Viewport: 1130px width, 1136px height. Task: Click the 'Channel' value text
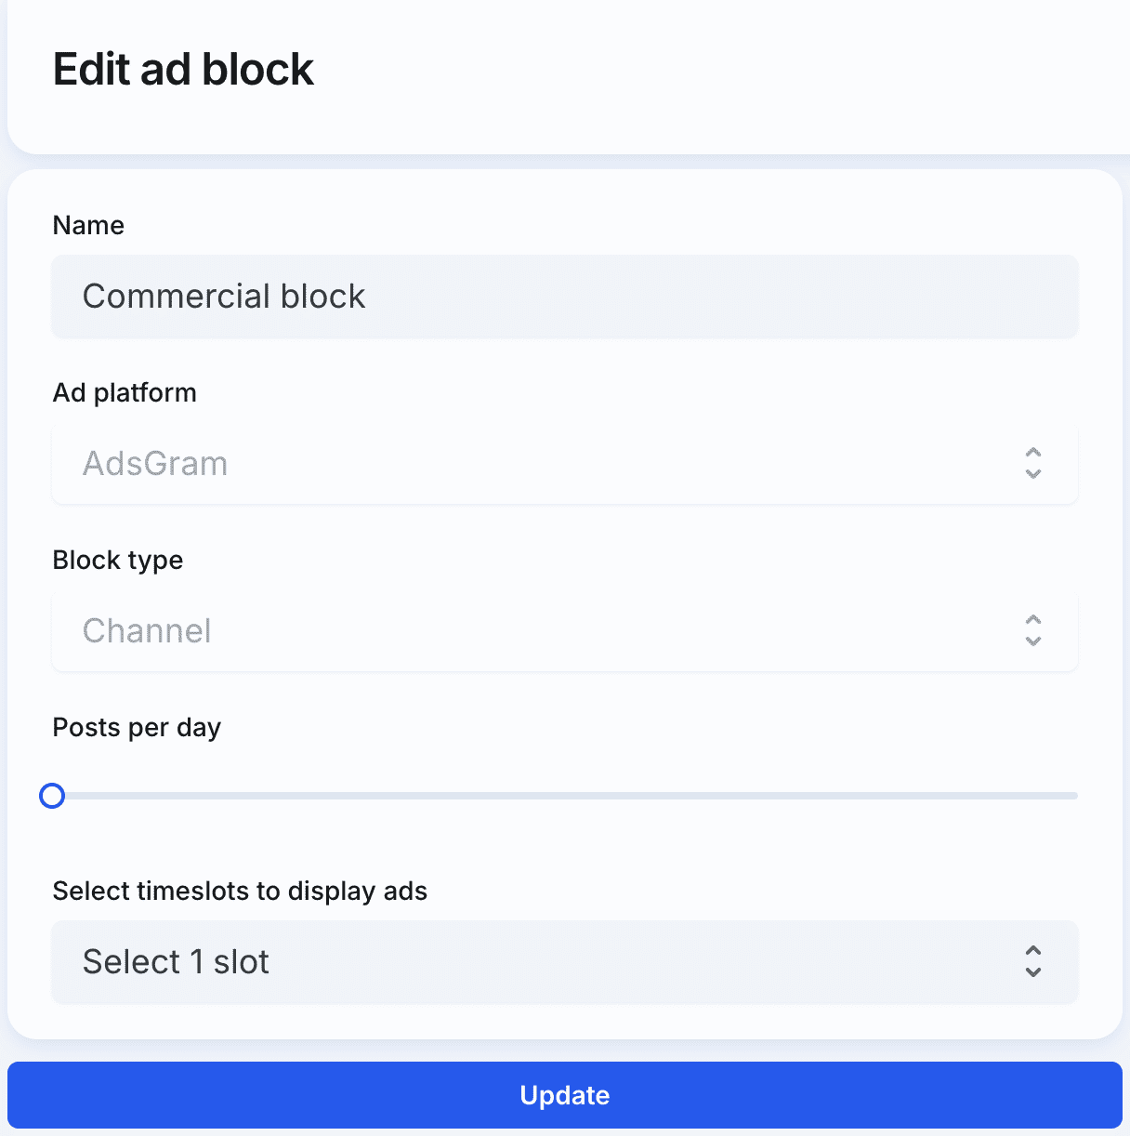(147, 630)
